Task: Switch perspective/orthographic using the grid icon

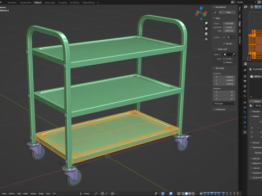Action: tap(206, 39)
